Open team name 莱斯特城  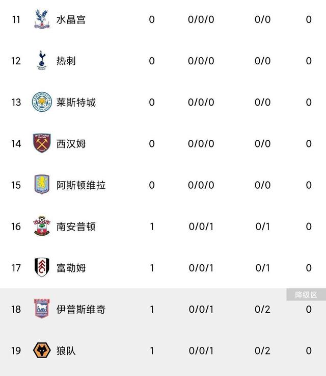76,102
